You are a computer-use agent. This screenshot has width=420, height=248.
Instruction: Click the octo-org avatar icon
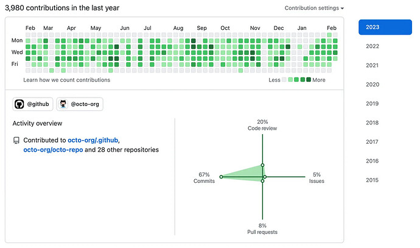[63, 104]
